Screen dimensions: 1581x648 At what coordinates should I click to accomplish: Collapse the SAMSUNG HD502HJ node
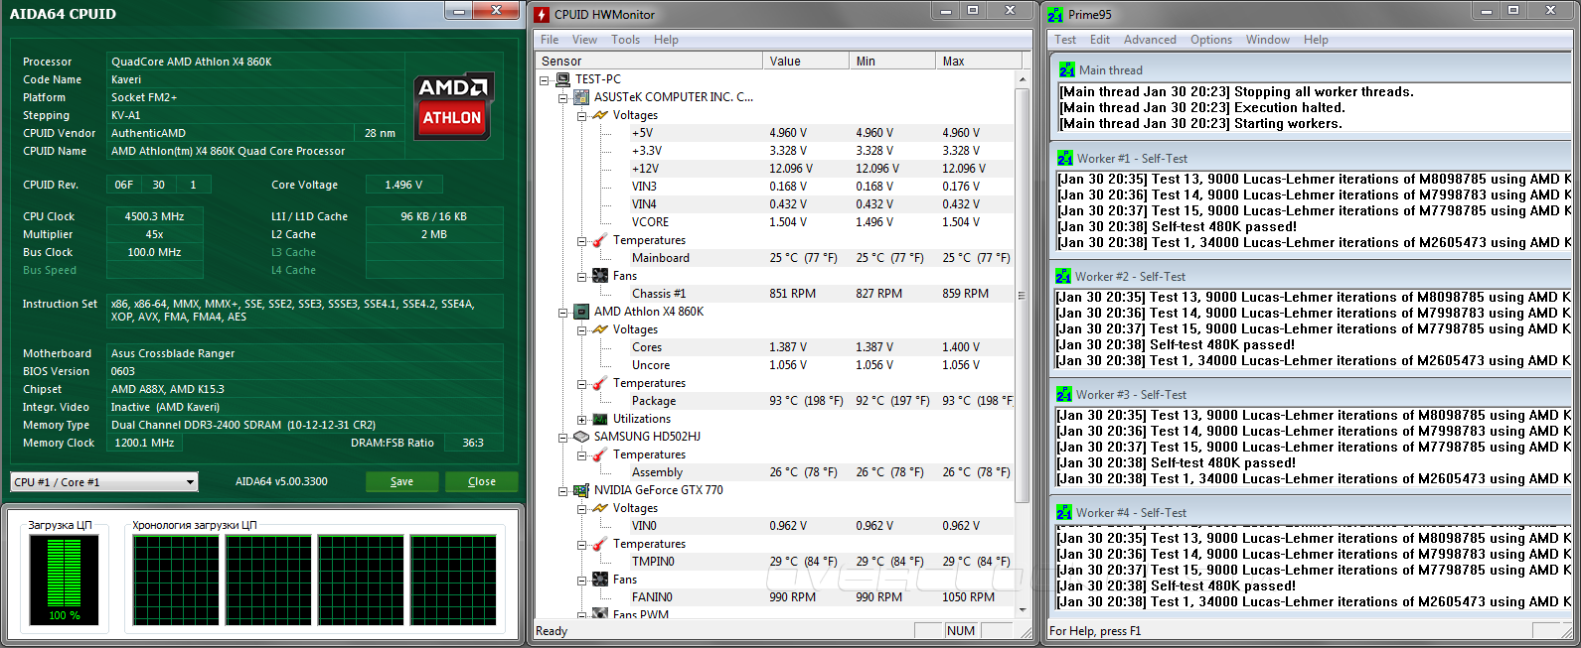pyautogui.click(x=562, y=437)
